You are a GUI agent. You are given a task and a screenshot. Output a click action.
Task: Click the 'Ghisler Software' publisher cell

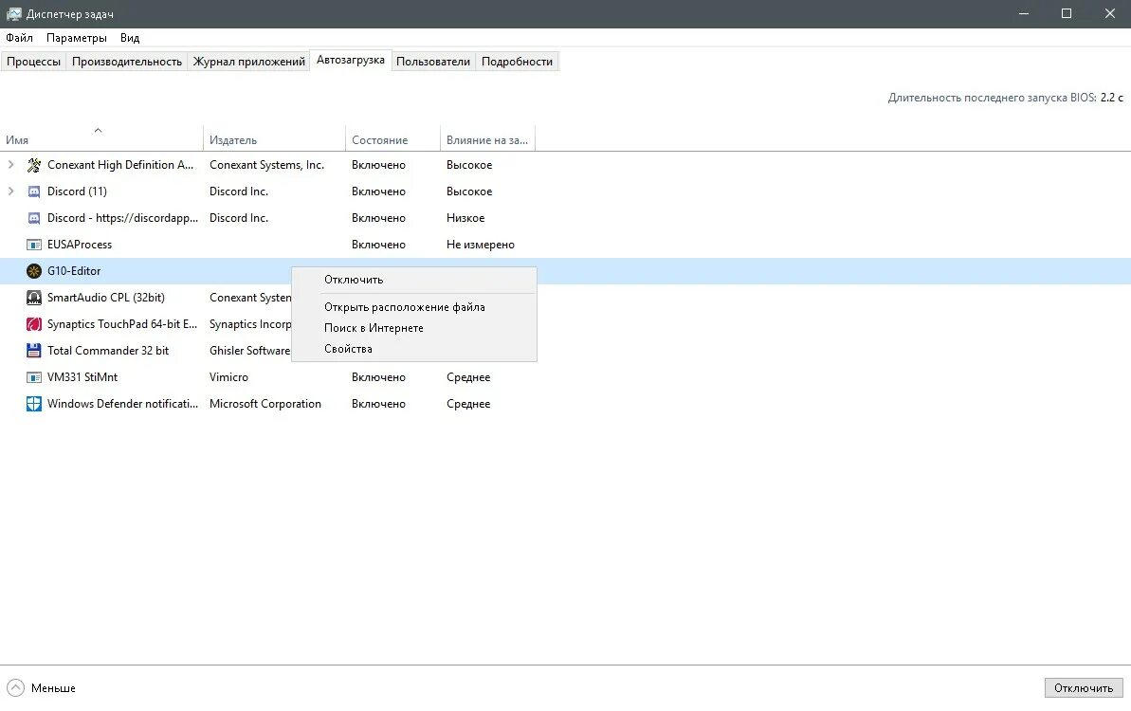click(x=249, y=351)
